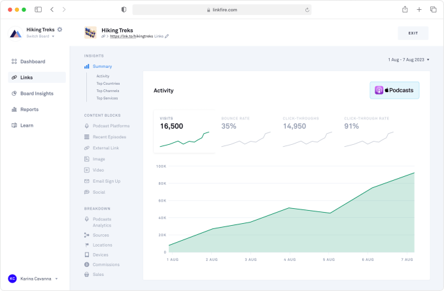Expand the Switch Board dropdown
444x291 pixels.
[41, 37]
